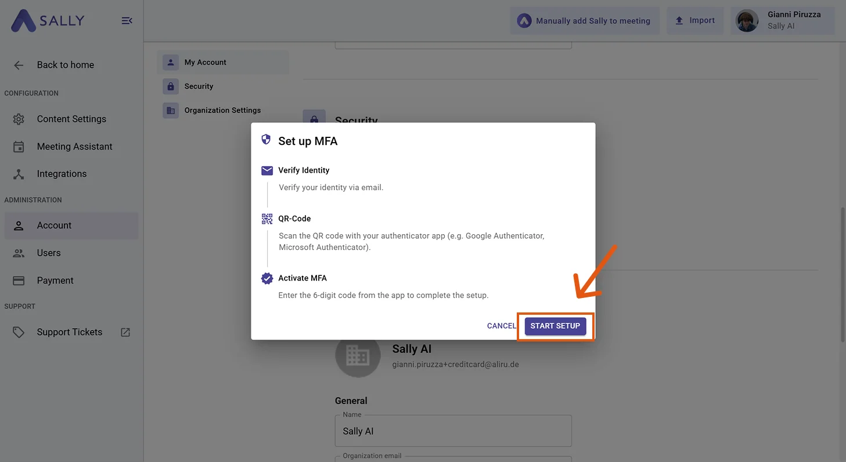Open Support Tickets link

tap(71, 332)
